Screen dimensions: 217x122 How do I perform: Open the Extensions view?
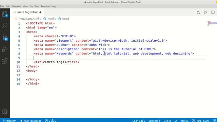[x=4, y=61]
